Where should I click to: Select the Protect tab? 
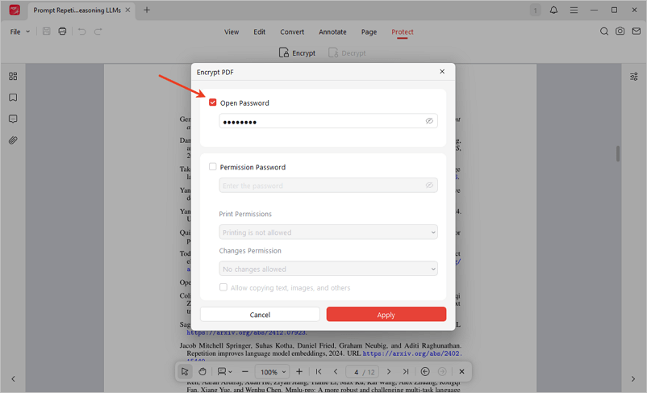pos(403,31)
